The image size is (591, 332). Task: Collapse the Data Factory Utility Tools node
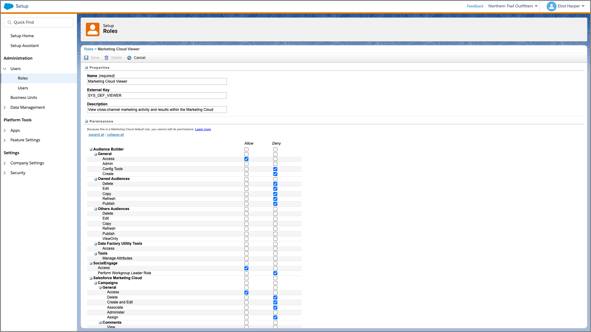(96, 244)
